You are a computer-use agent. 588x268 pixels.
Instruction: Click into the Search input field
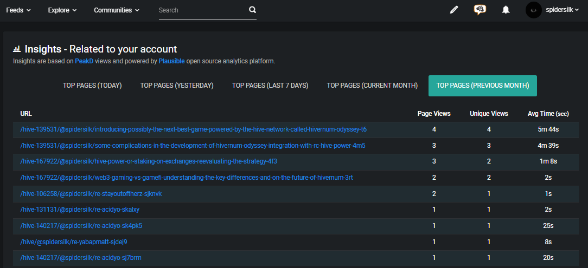(x=202, y=10)
